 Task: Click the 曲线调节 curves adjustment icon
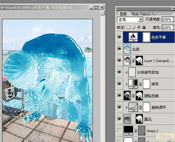133,107
